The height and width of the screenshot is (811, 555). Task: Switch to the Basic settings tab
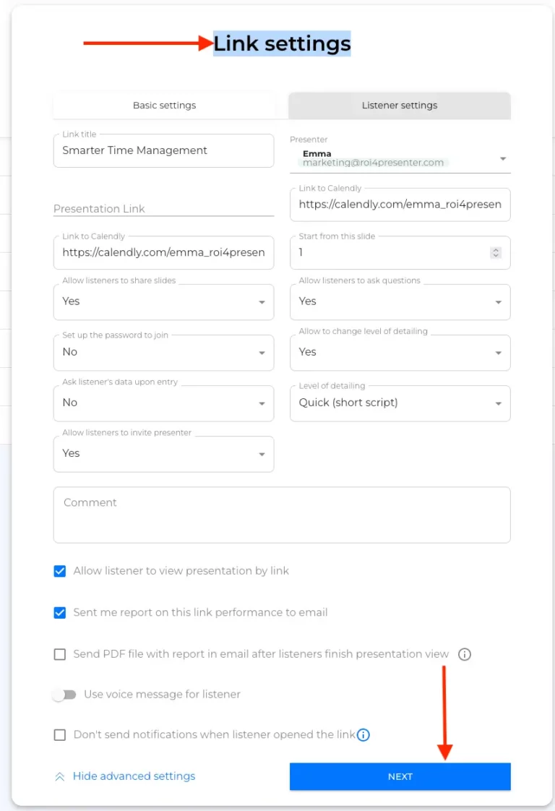coord(164,105)
